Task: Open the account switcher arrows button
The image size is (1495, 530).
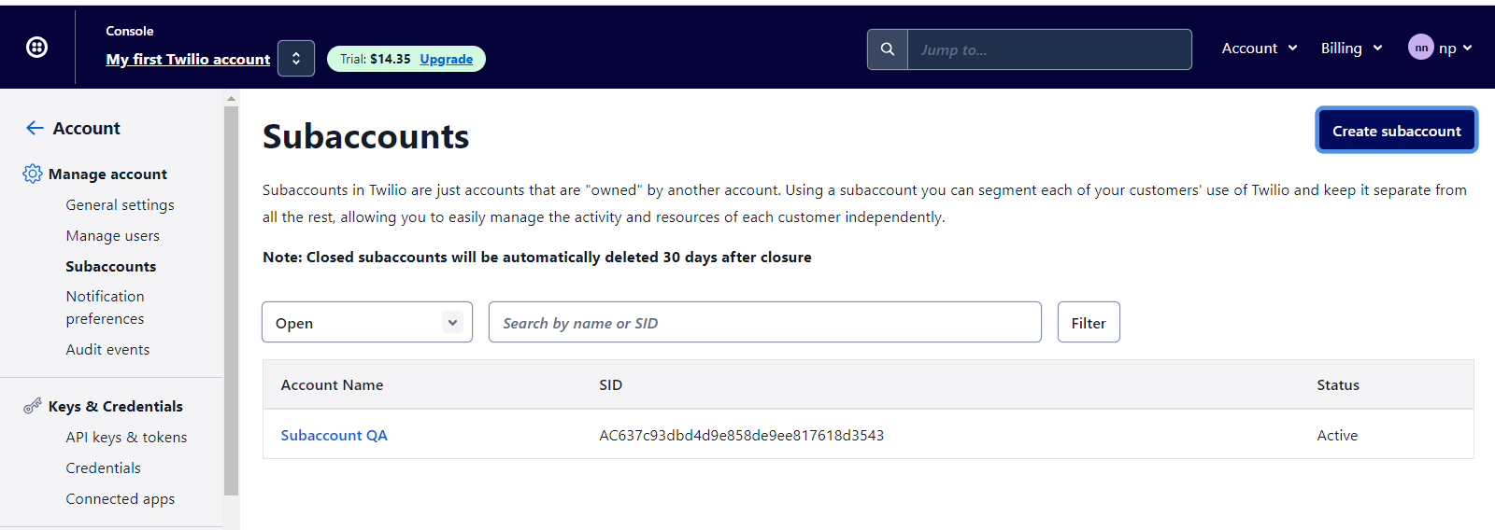Action: 296,59
